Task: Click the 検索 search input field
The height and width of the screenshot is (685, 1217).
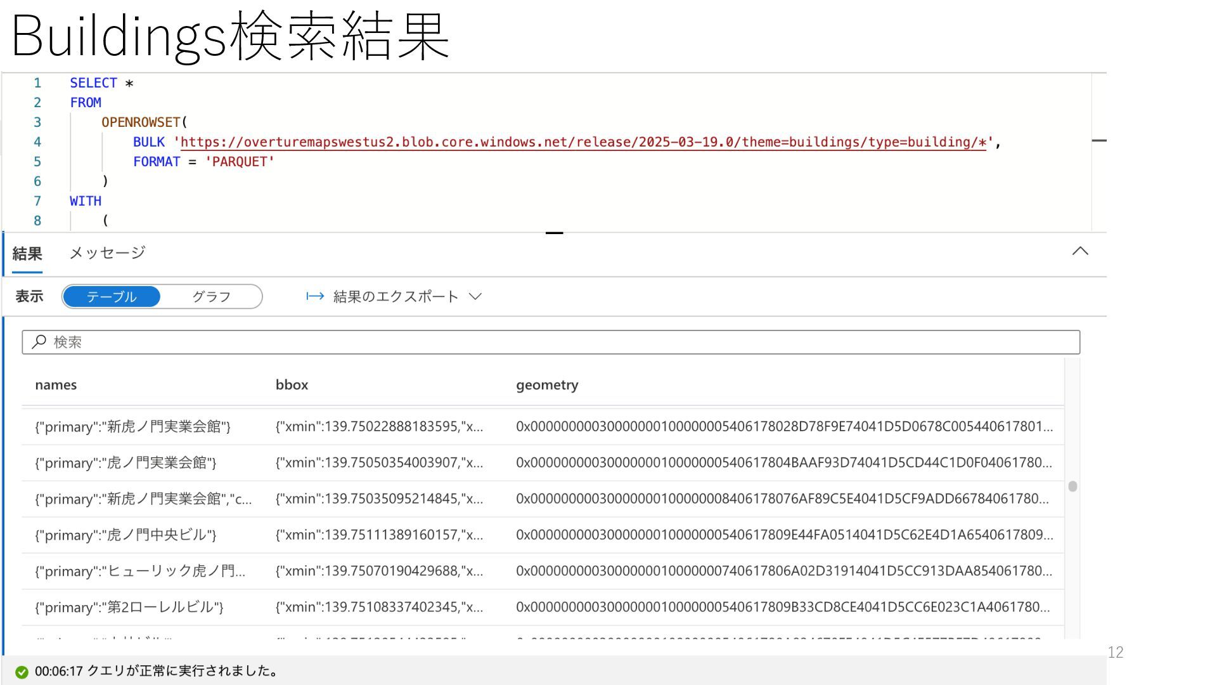Action: [550, 342]
